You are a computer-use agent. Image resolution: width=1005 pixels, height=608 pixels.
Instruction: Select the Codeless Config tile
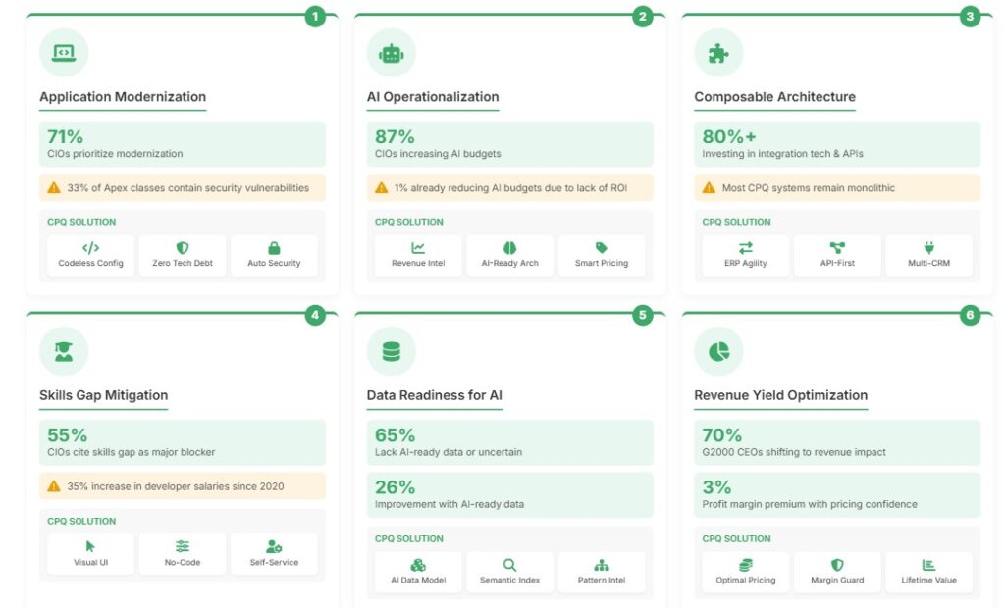click(90, 255)
